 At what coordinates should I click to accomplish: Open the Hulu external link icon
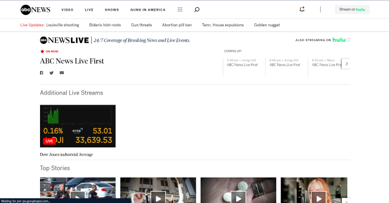point(348,39)
